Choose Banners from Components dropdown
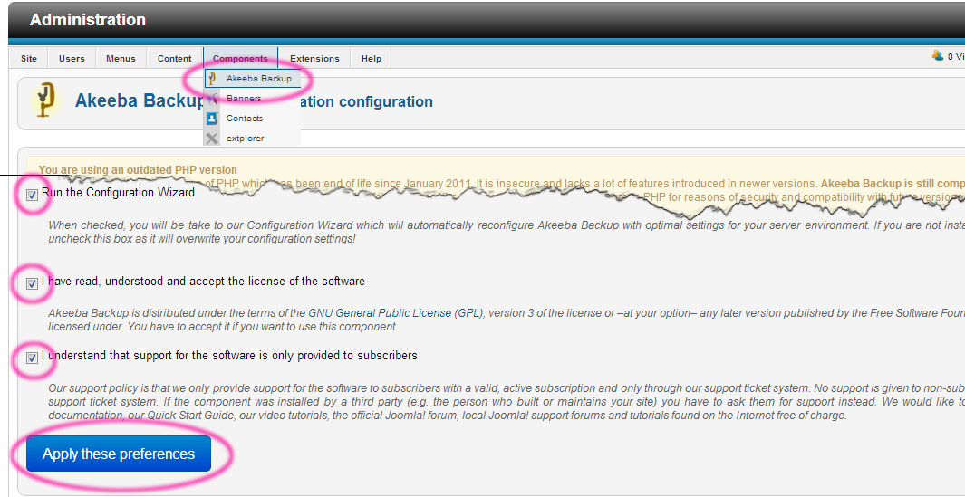This screenshot has height=497, width=965. [x=244, y=99]
